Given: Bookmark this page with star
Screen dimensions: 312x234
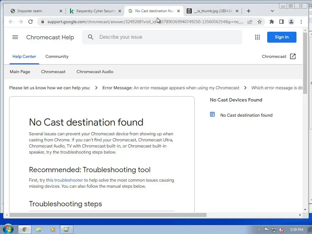Looking at the screenshot, I should click(x=260, y=22).
